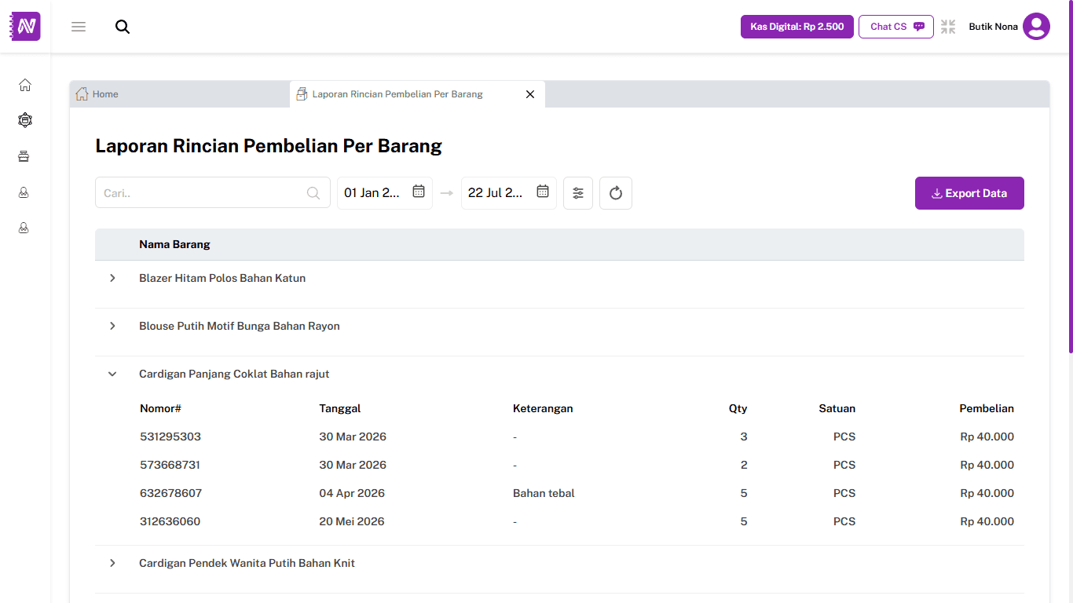Click the purple app logo
Image resolution: width=1073 pixels, height=603 pixels.
point(26,26)
